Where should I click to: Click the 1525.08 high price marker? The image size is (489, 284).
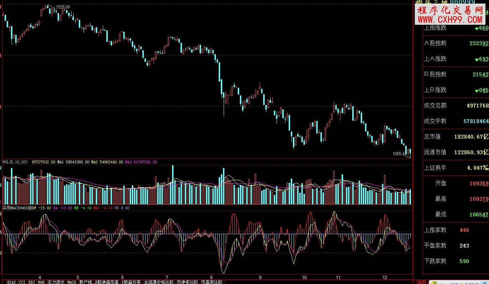pos(63,7)
